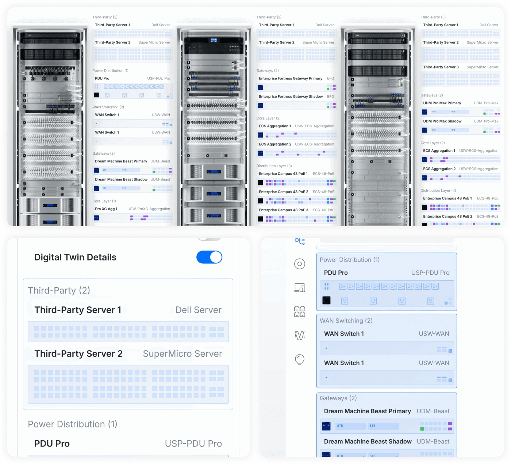Viewport: 511px width, 464px height.
Task: Open the Ports sidebar icon
Action: (x=300, y=312)
